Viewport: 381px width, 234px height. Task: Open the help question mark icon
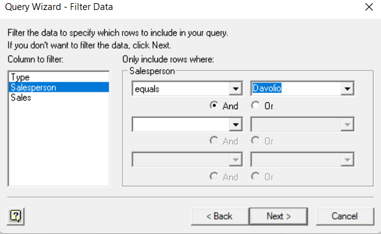point(16,217)
